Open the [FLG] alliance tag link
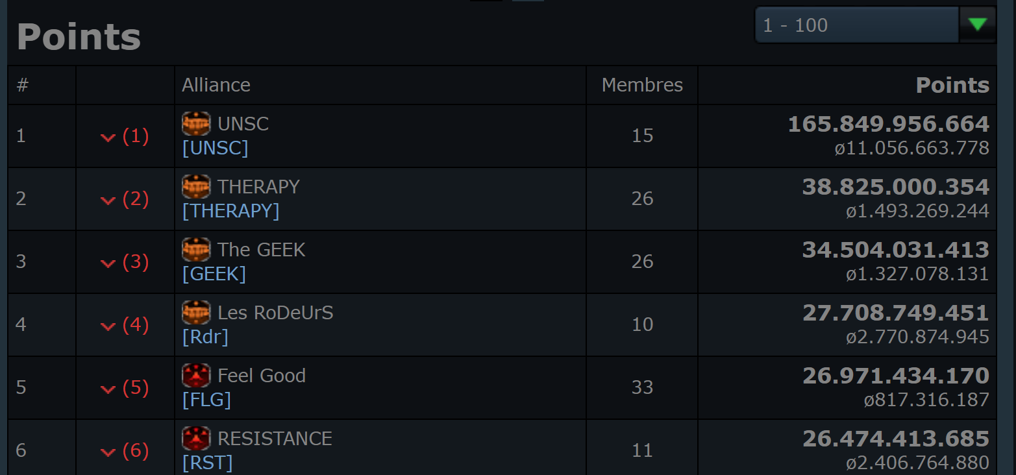Image resolution: width=1016 pixels, height=475 pixels. [x=206, y=400]
